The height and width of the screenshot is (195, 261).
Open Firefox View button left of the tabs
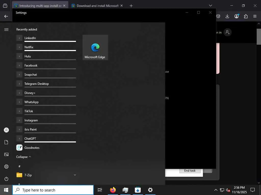5,6
